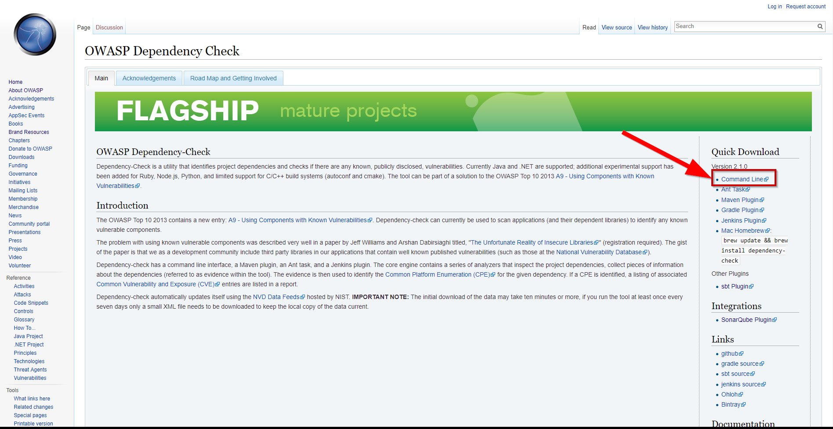Open the Log in link
The image size is (833, 429).
click(775, 7)
